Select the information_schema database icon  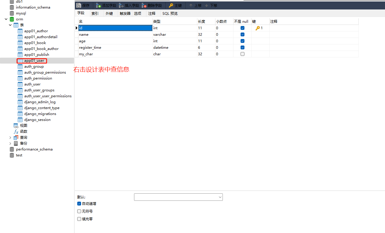12,7
